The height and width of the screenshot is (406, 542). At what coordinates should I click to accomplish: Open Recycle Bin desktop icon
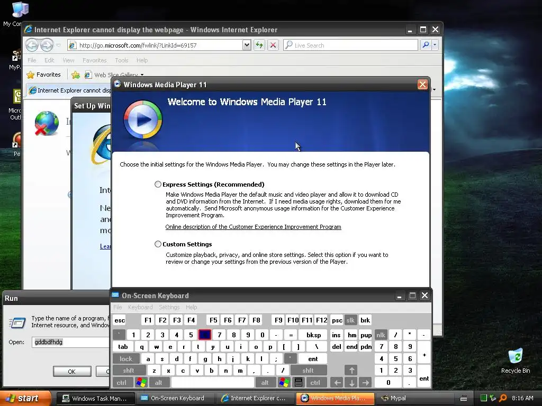(516, 361)
